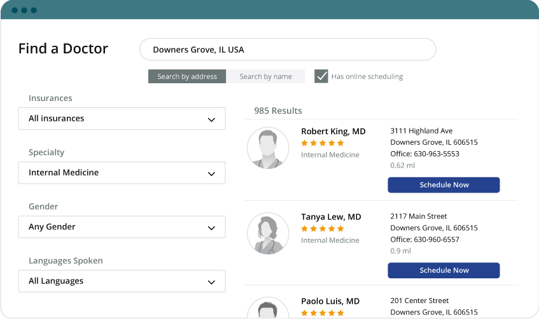
Task: Click Tanya Lew's doctor avatar icon
Action: 268,233
